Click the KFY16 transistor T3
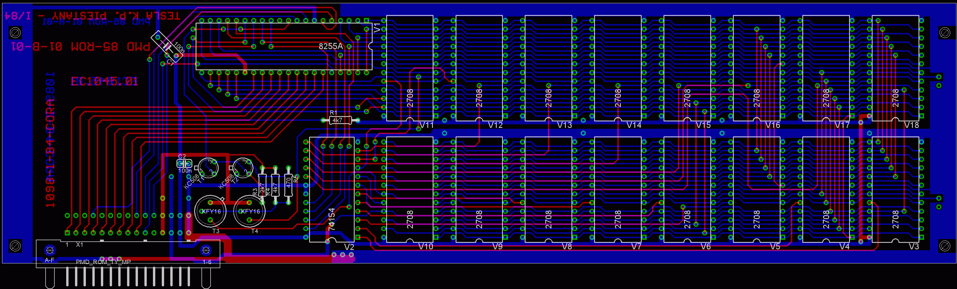The height and width of the screenshot is (289, 957). 210,211
